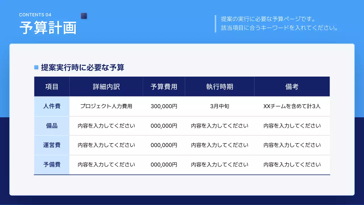Viewport: 364px width, 205px height.
Task: Select the 詳細内訳 column header
Action: tap(106, 87)
